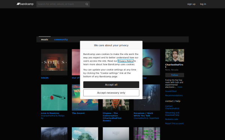
Task: Open the SoundCloud link
Action: pyautogui.click(x=171, y=91)
